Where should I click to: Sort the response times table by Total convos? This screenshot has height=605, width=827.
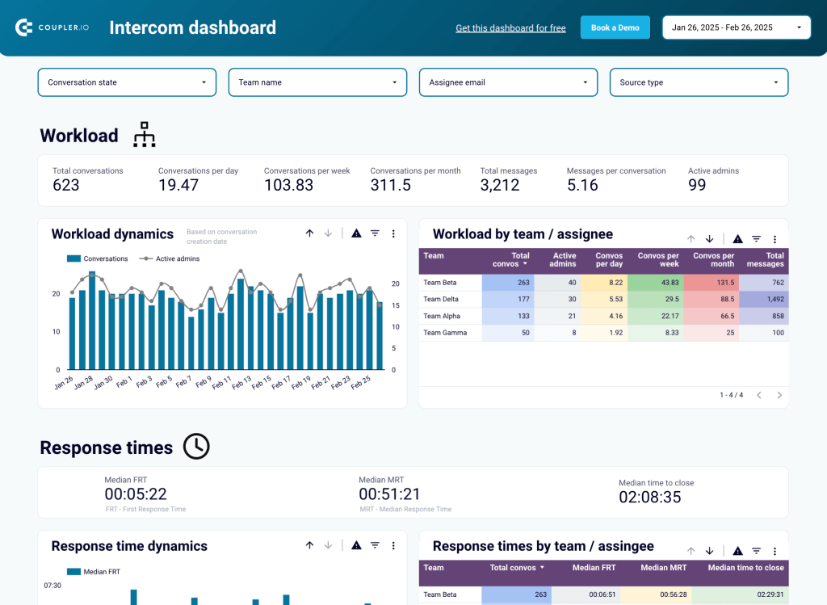click(x=517, y=568)
